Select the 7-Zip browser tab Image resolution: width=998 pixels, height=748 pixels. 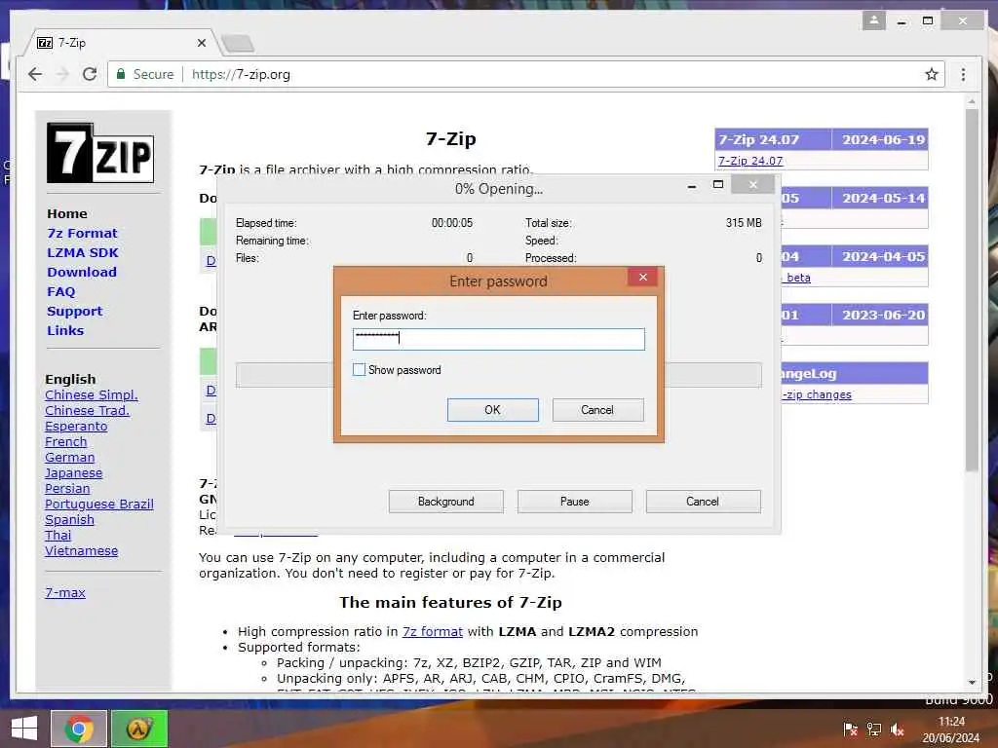click(121, 43)
